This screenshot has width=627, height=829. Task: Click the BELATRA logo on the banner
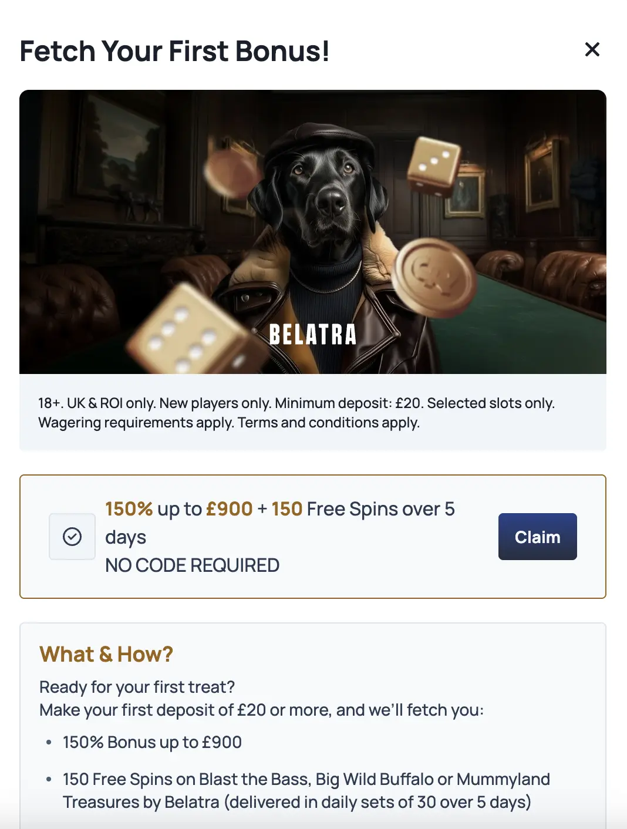312,335
